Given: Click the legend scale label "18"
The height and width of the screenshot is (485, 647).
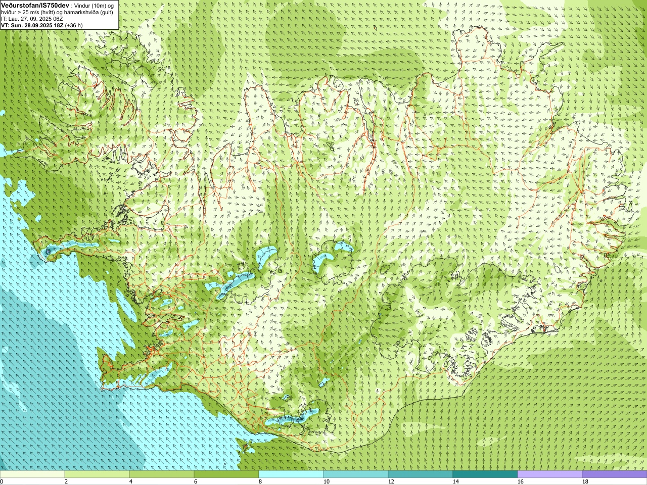Looking at the screenshot, I should [x=585, y=482].
